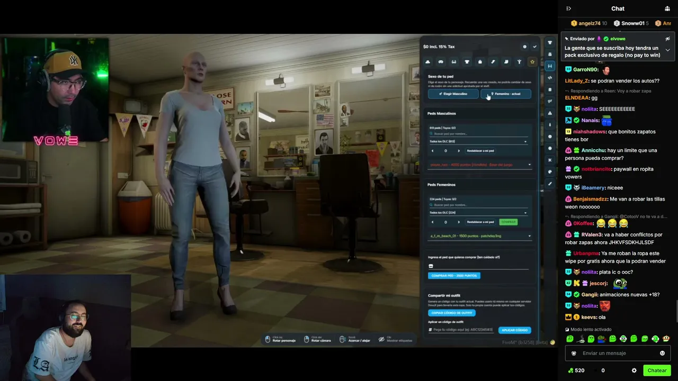The width and height of the screenshot is (678, 381).
Task: Select the highlighted H icon in side toolbar
Action: (x=550, y=66)
